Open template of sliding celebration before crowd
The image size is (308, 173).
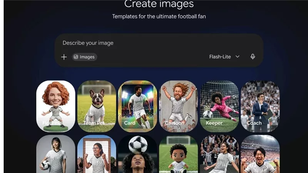coord(219,154)
